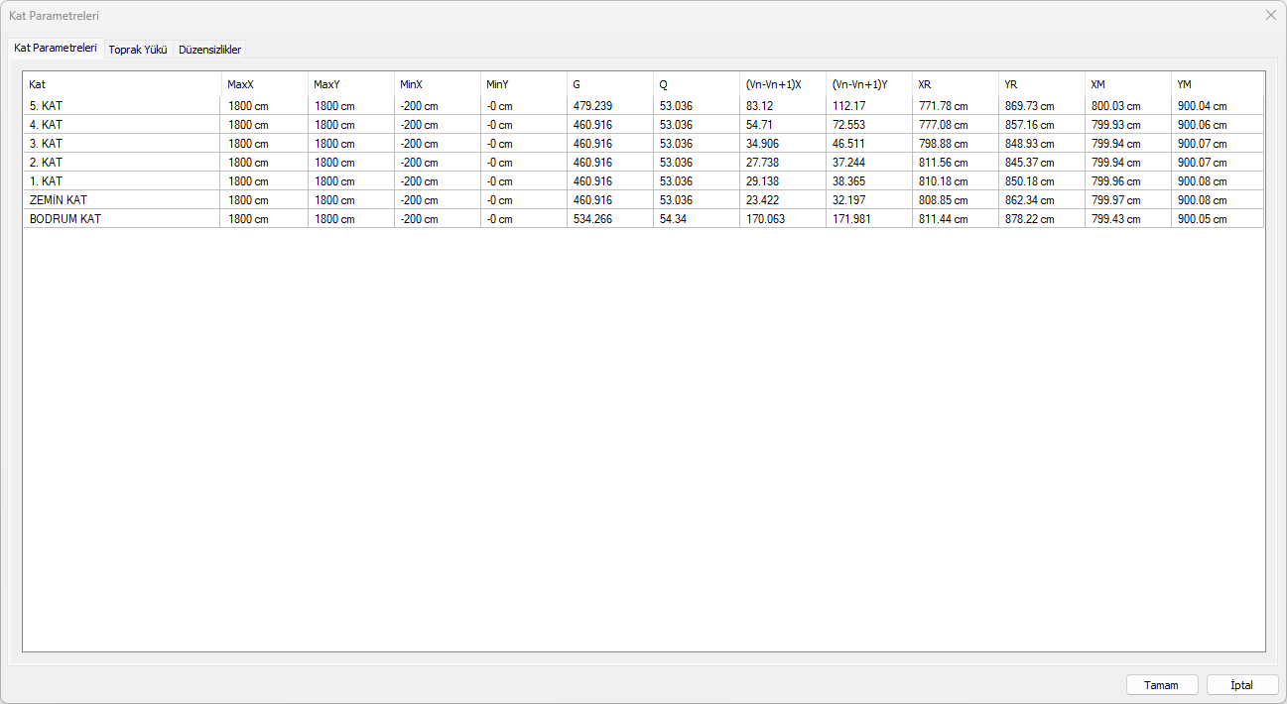The height and width of the screenshot is (704, 1287).
Task: Click the 171.981 cell
Action: point(868,219)
